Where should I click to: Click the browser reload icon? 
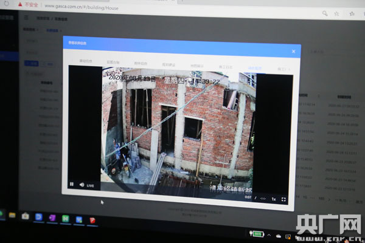(8, 4)
